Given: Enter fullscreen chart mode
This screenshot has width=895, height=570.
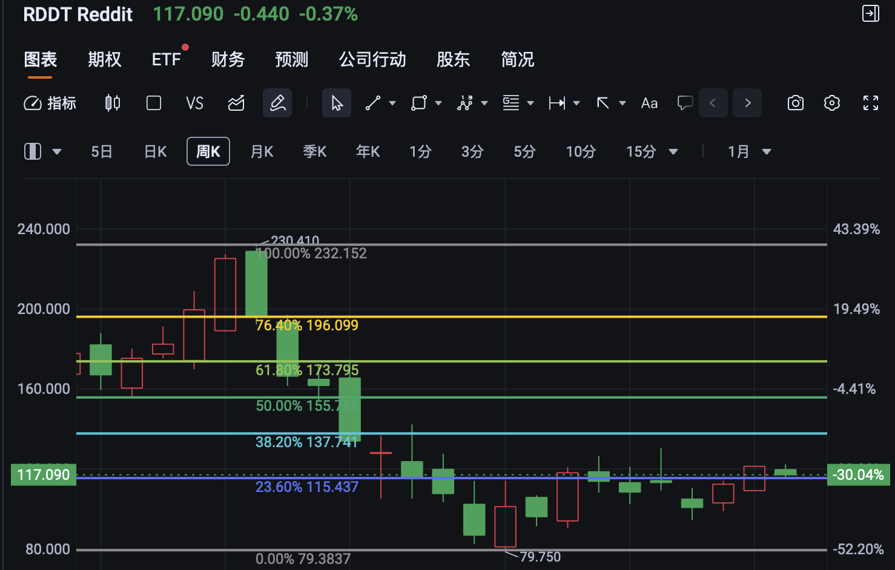Looking at the screenshot, I should tap(870, 103).
